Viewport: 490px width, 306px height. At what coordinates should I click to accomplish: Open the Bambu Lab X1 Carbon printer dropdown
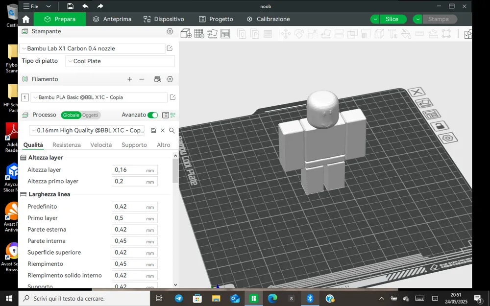tap(93, 48)
